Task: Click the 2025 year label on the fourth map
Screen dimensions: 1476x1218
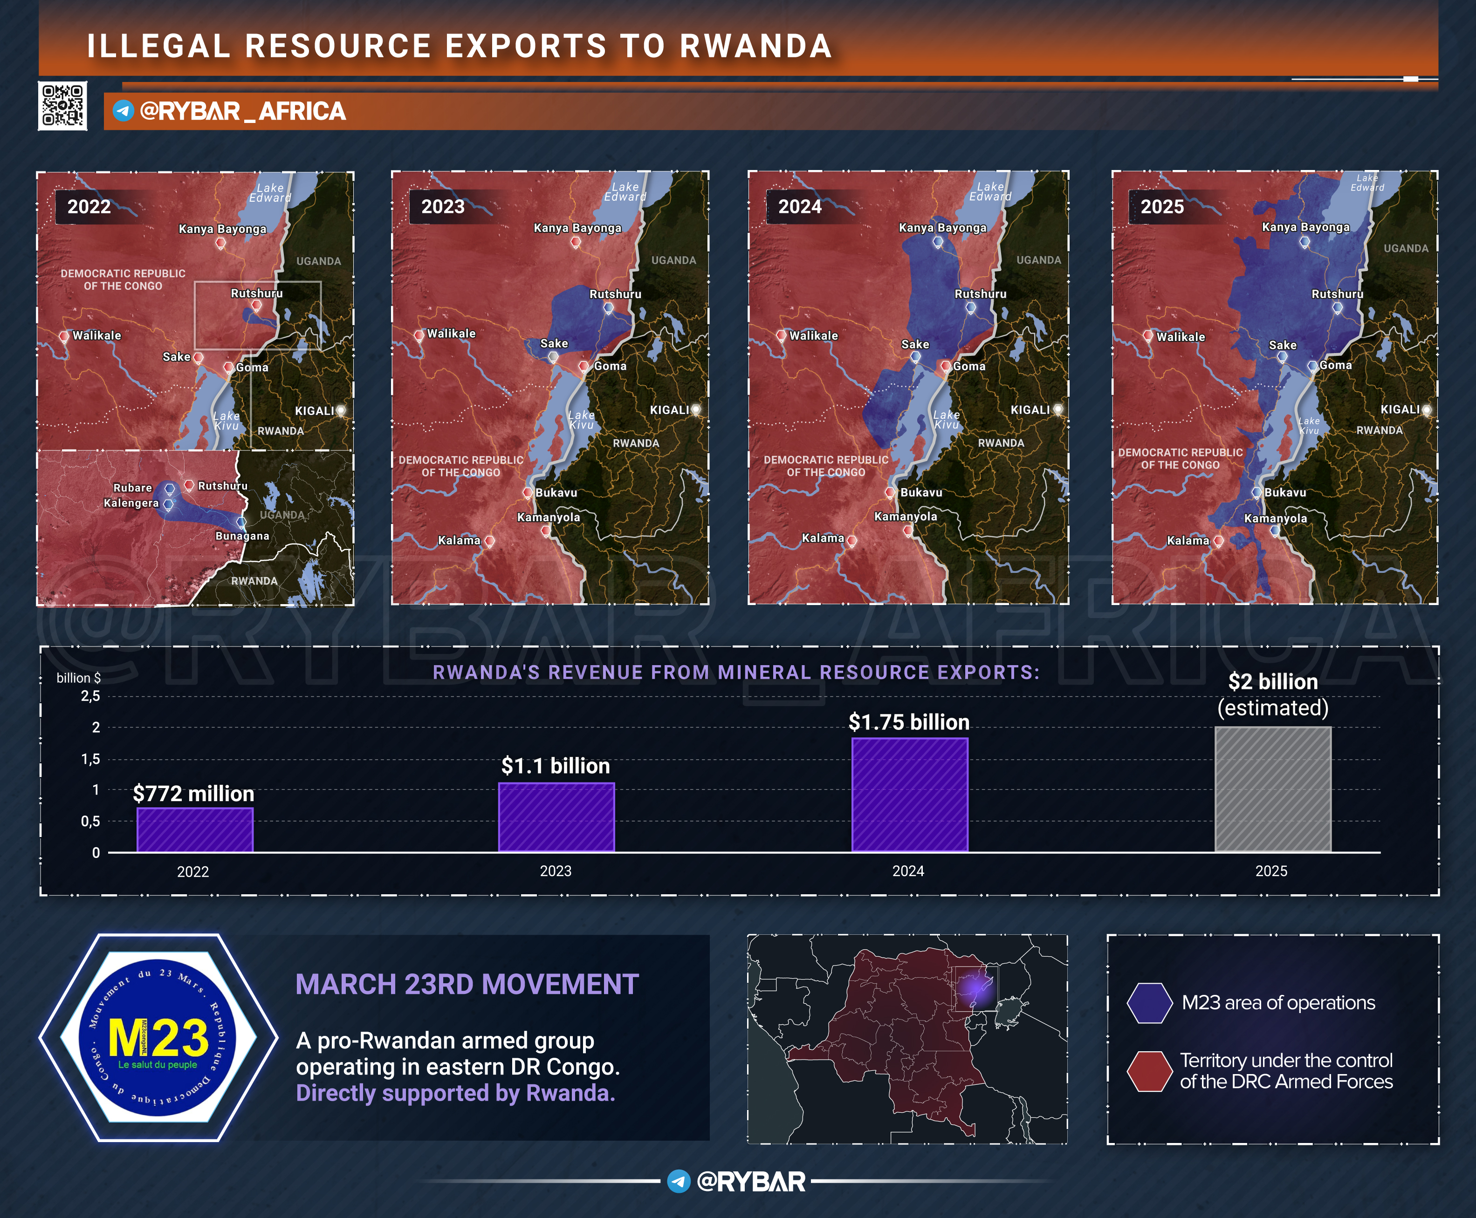Action: point(1162,206)
